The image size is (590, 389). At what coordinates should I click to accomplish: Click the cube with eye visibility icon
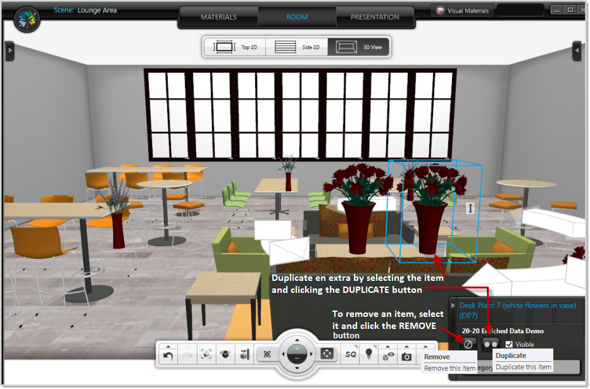coord(388,356)
